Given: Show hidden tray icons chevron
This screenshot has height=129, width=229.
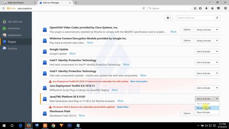Looking at the screenshot, I should pos(198,126).
